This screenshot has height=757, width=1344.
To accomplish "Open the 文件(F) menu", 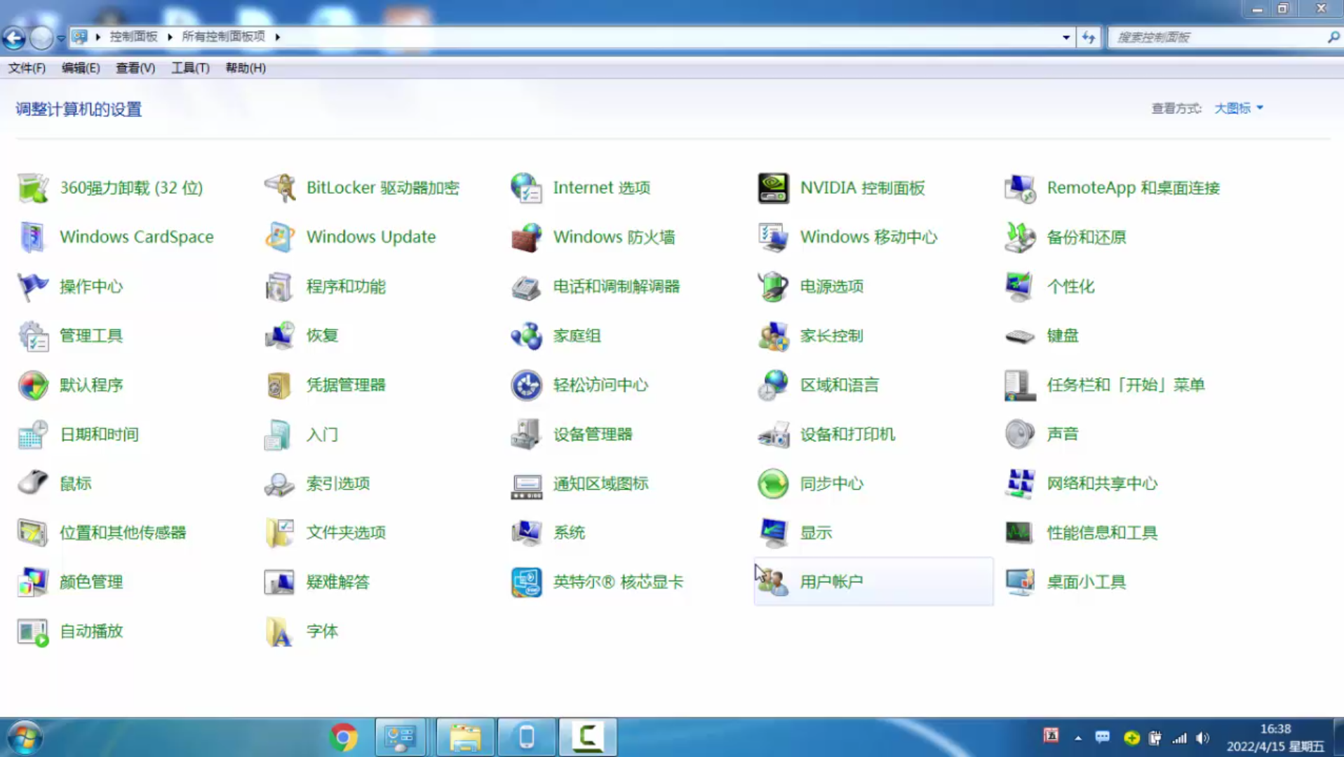I will (27, 68).
